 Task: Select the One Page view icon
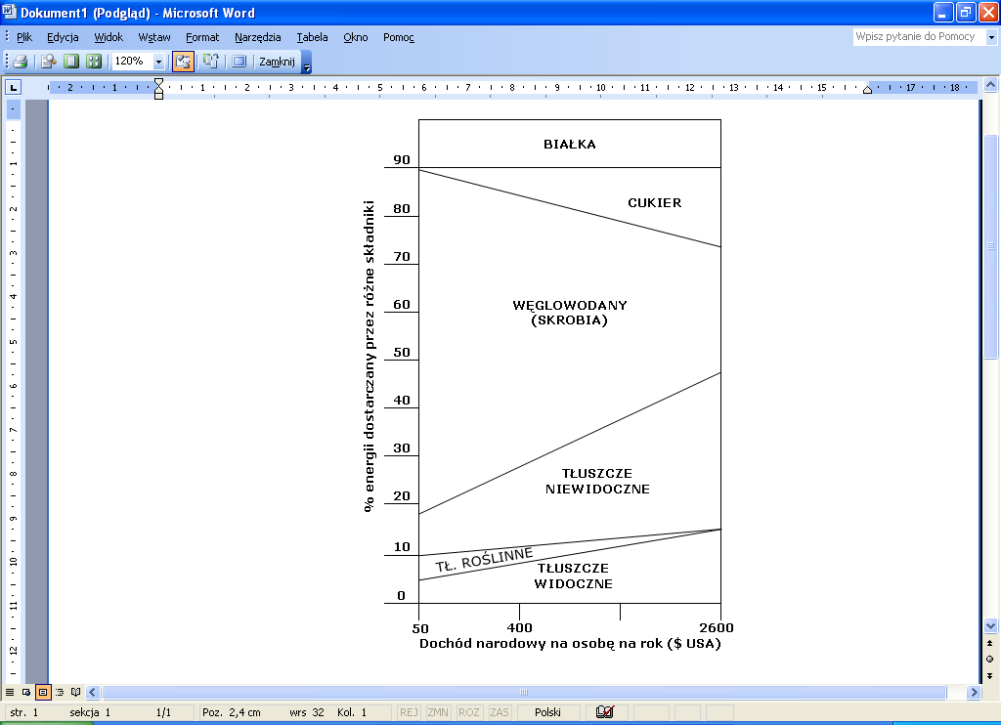click(x=71, y=62)
